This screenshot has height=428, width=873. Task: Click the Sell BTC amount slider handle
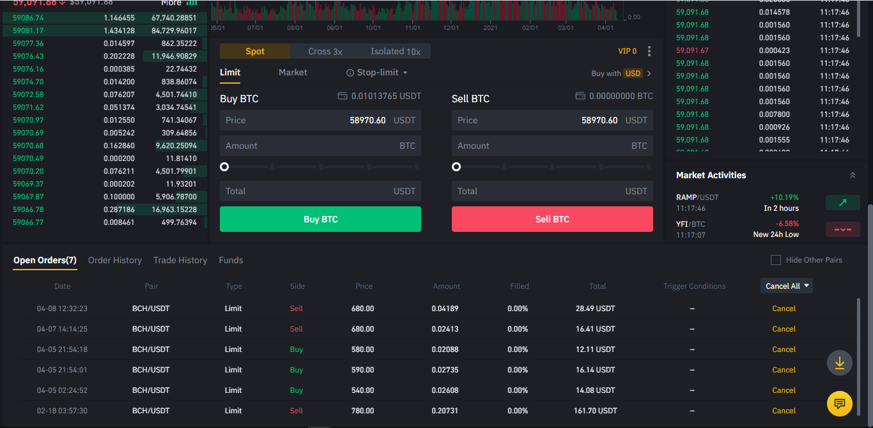coord(456,167)
